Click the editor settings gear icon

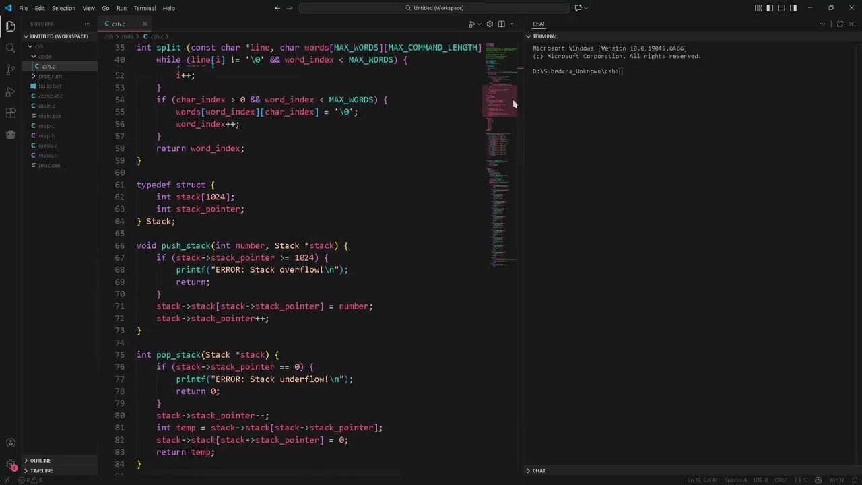point(490,24)
